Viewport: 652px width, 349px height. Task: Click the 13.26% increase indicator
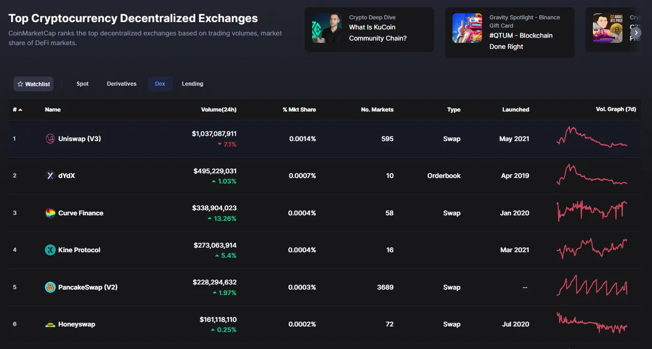222,219
